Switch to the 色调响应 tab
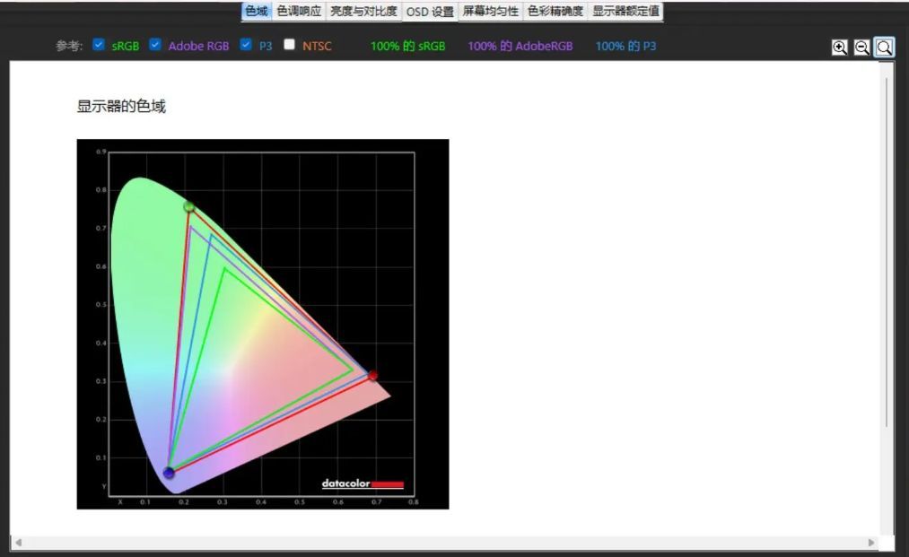Screen dimensions: 909x557 pyautogui.click(x=299, y=12)
